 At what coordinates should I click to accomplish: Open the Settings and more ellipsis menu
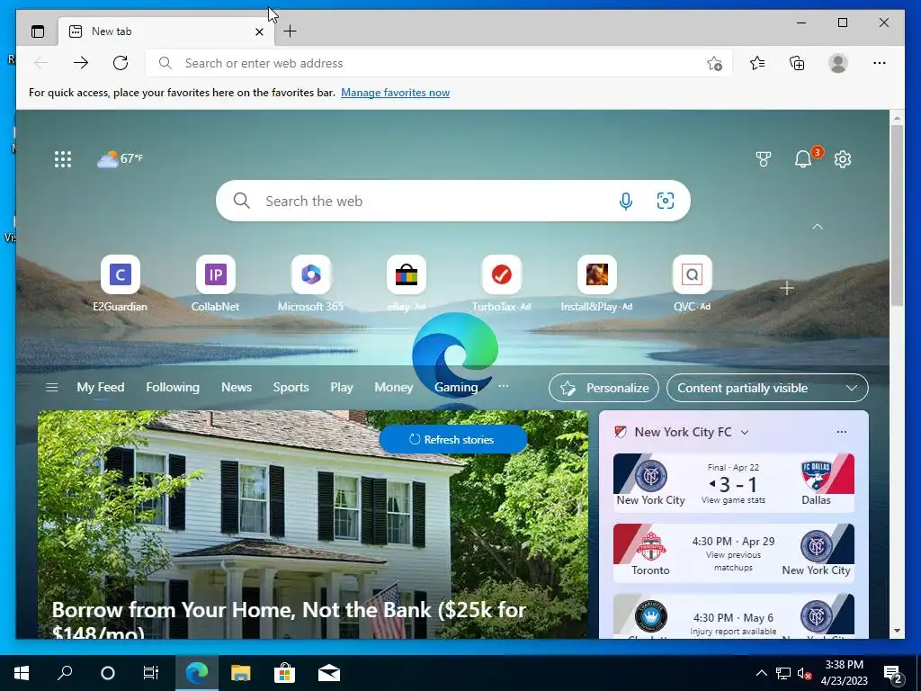(x=880, y=63)
